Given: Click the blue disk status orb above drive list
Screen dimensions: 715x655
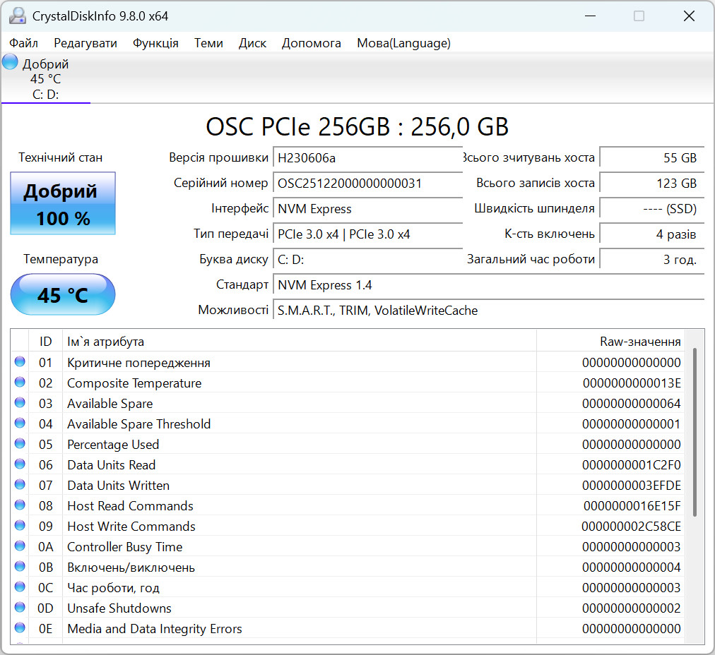Looking at the screenshot, I should pos(10,62).
